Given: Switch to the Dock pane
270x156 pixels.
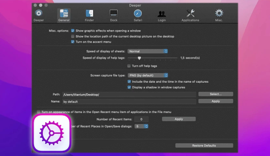Looking at the screenshot, I should (114, 15).
